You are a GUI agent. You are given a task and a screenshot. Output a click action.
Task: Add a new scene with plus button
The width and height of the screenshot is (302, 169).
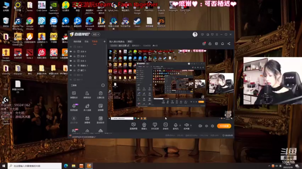coord(105,41)
